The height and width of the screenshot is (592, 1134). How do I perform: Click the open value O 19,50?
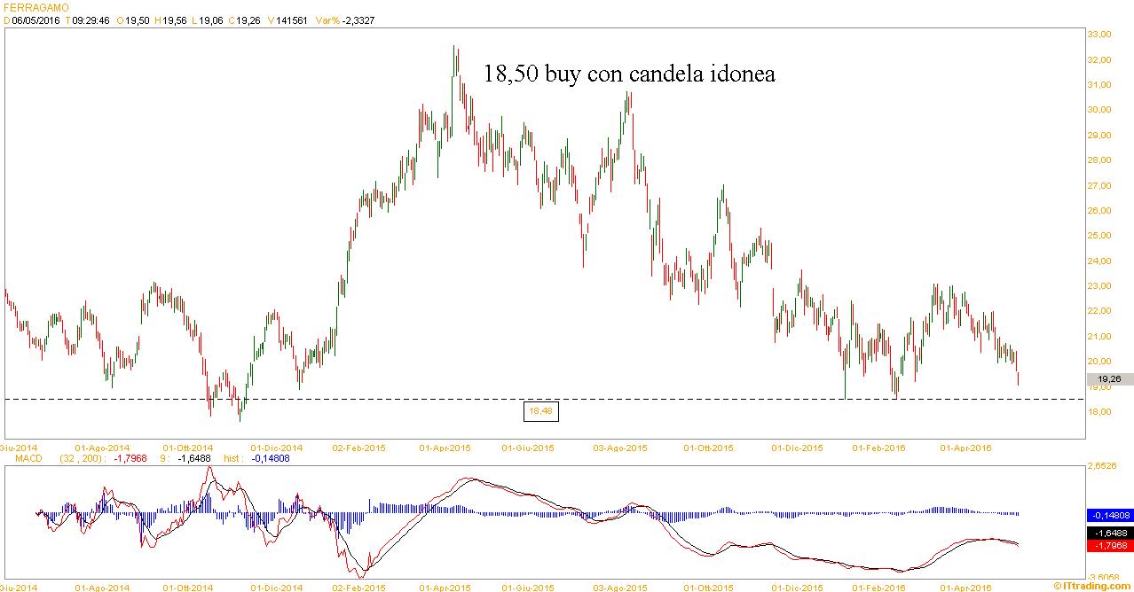click(x=133, y=19)
